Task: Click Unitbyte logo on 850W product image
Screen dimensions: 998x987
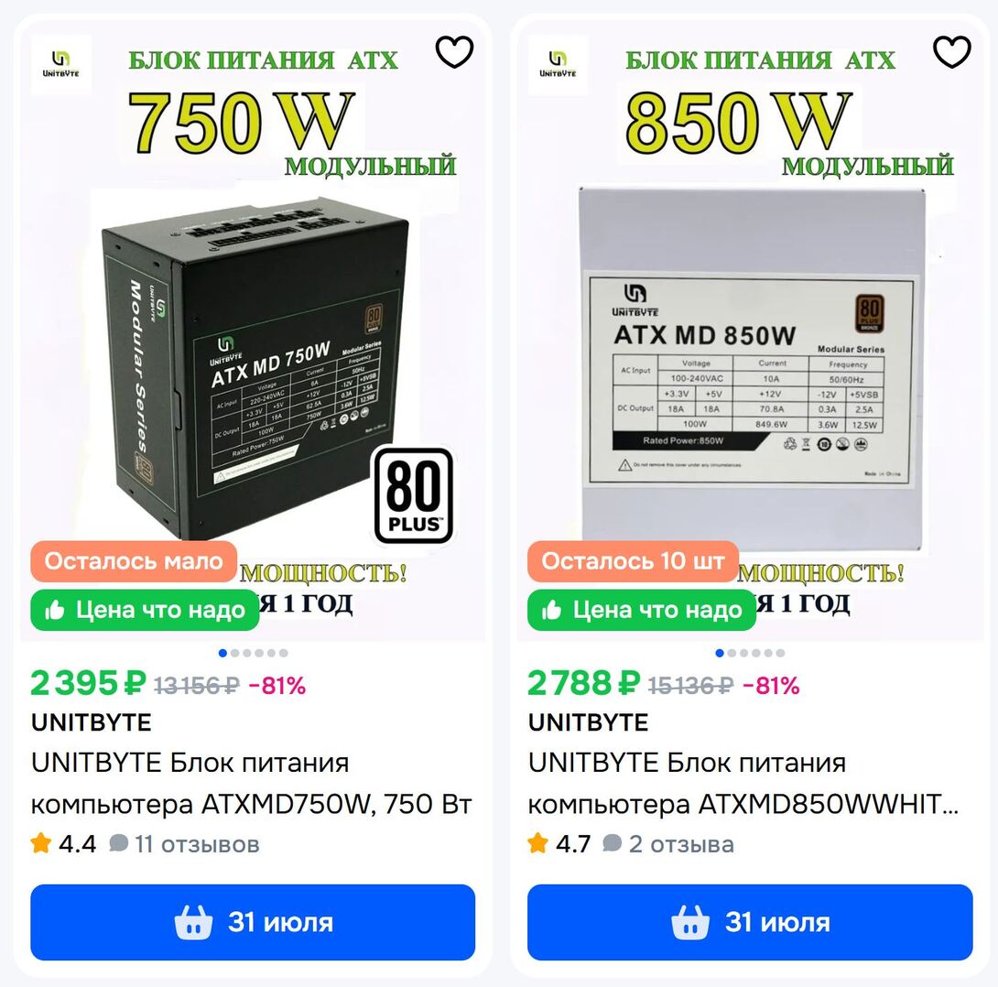Action: (x=559, y=65)
